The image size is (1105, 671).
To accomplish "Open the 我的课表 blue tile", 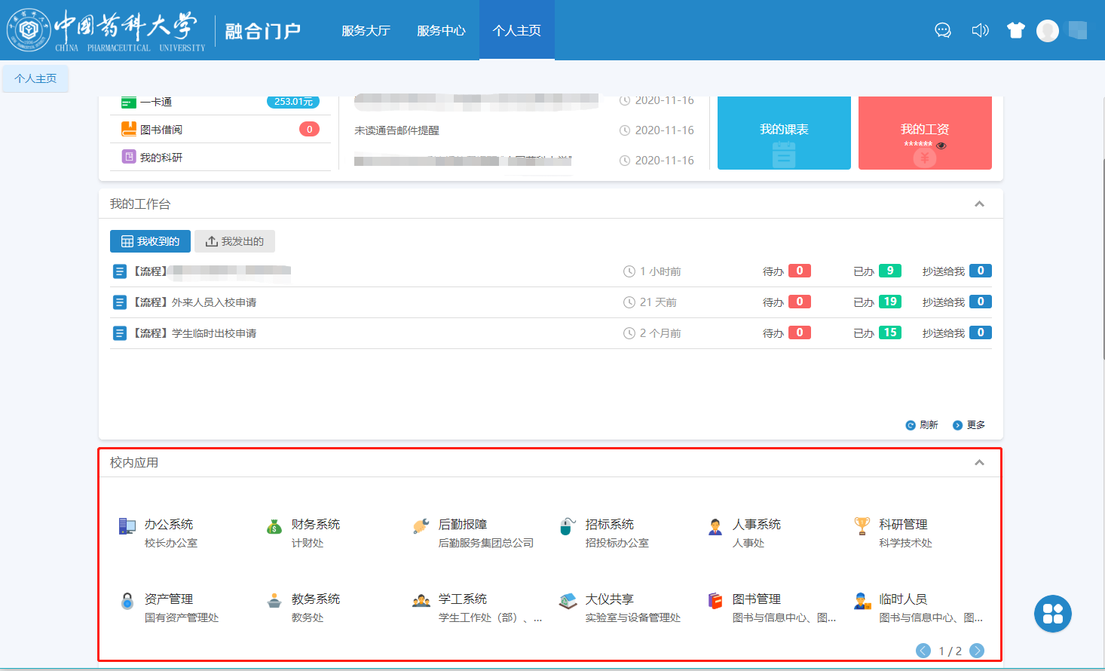I will (784, 133).
